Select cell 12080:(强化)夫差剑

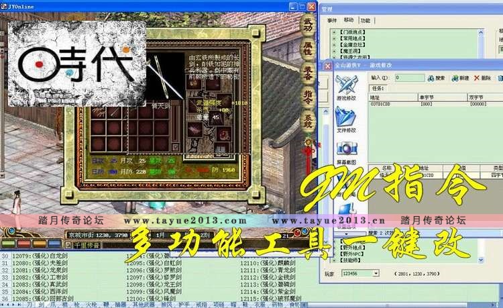[x=40, y=263]
